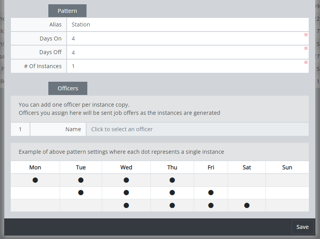Click the Mon dot in first pattern row
Viewport: 320px width, 239px height.
[x=35, y=180]
